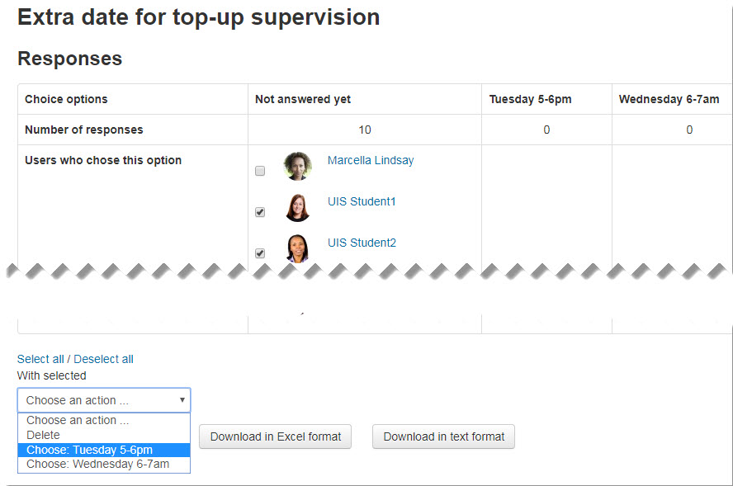This screenshot has width=733, height=486.
Task: Open the 'Choose an action' dropdown
Action: pyautogui.click(x=104, y=400)
